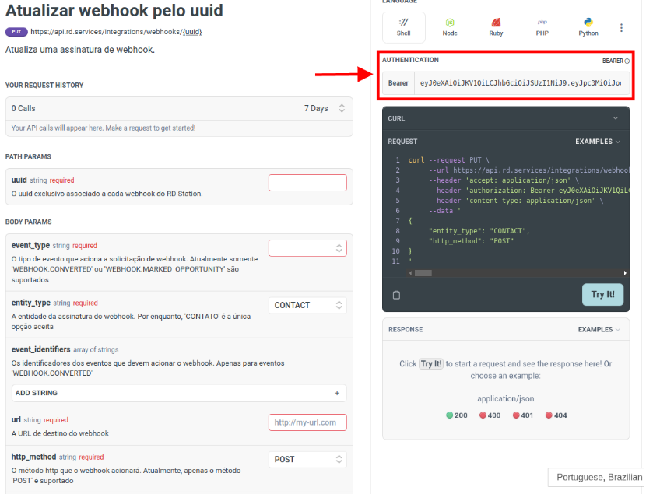Click the 'PATH PARAMS' label
This screenshot has height=494, width=646.
[x=29, y=157]
